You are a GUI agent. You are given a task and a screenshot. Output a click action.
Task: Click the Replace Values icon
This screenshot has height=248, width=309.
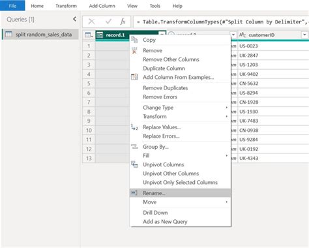[x=134, y=127]
